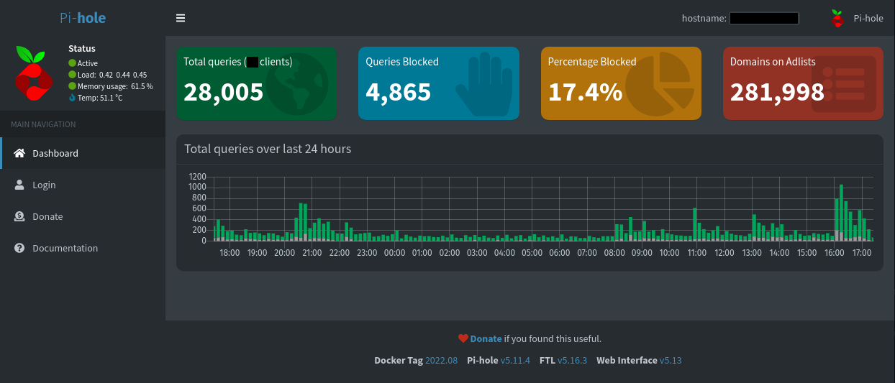This screenshot has height=383, width=895.
Task: Click the list icon in Domains on Adlists card
Action: (842, 86)
